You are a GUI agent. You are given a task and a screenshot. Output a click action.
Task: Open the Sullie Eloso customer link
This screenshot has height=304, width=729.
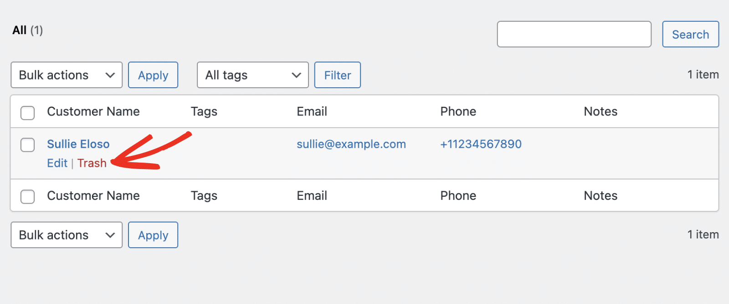pos(78,144)
